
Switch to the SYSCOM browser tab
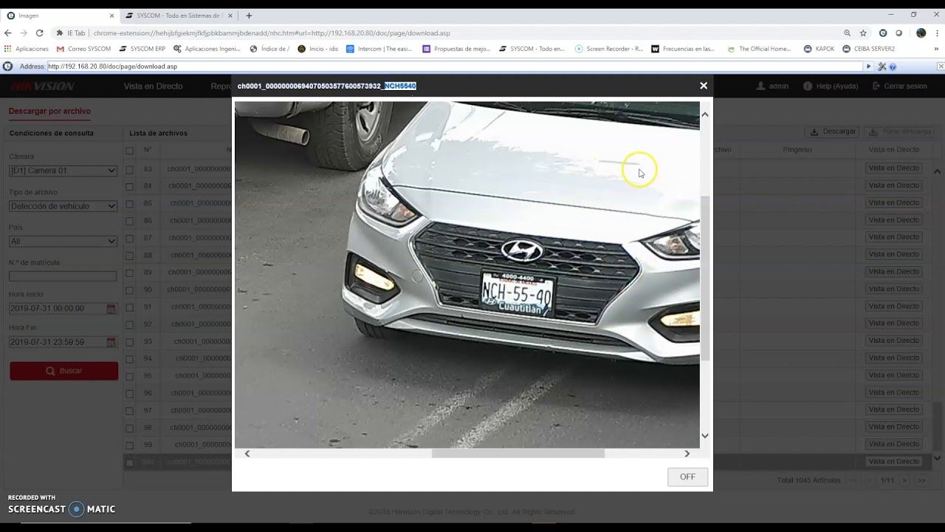click(178, 16)
